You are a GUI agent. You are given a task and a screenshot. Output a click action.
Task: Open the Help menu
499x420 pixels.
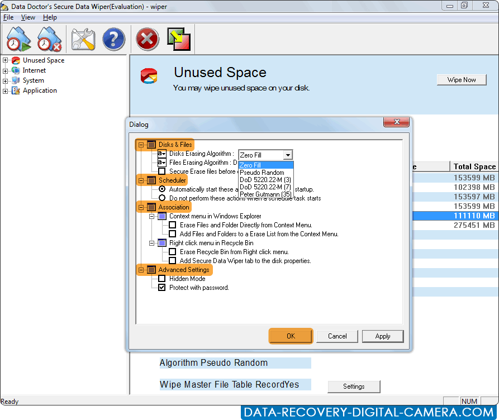click(50, 17)
